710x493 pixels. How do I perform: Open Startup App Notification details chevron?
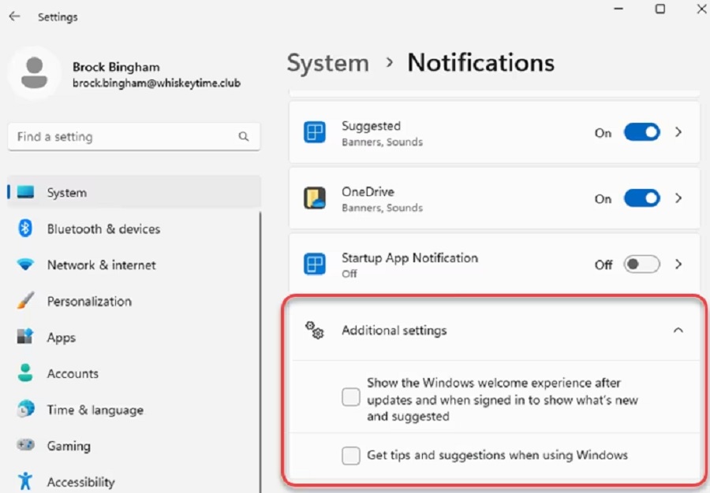point(678,265)
